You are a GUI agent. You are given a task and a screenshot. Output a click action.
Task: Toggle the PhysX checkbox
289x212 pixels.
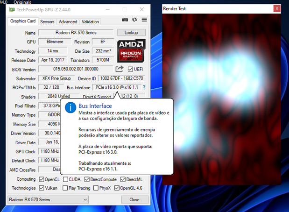pyautogui.click(x=96, y=188)
